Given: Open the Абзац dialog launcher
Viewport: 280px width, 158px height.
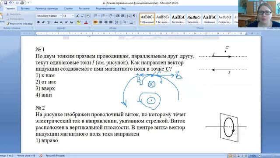Looking at the screenshot, I should point(135,28).
